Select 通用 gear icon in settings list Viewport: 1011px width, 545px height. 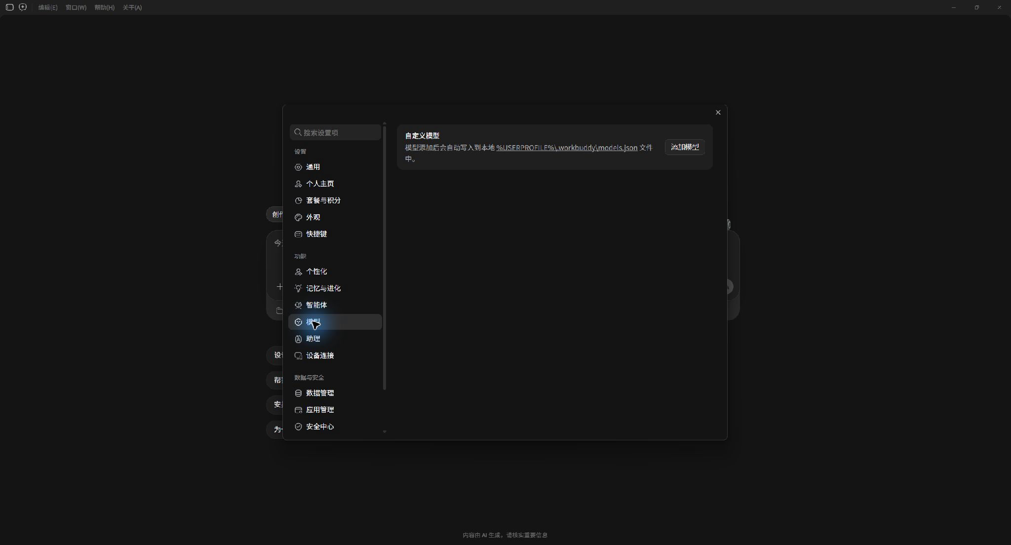(298, 167)
